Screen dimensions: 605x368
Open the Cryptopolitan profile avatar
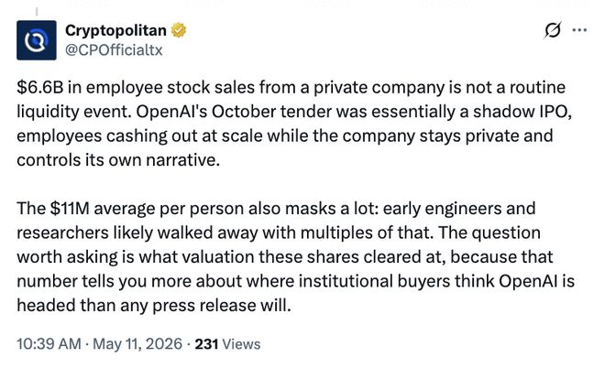point(37,40)
